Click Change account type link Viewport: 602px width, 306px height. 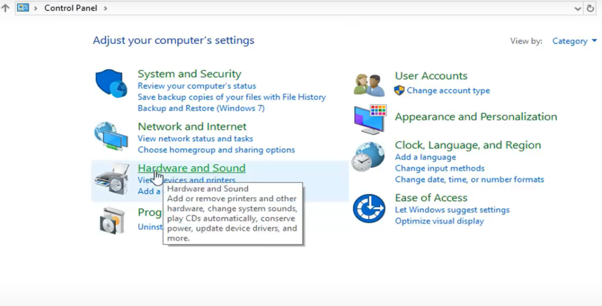[448, 90]
